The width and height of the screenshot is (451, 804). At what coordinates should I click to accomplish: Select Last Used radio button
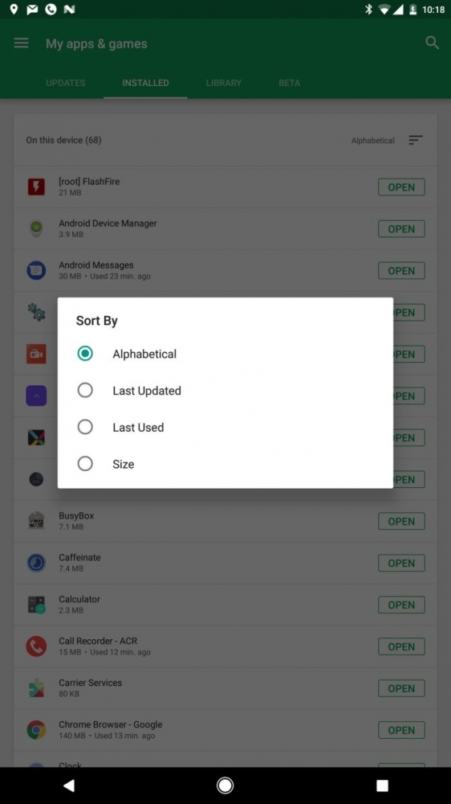click(85, 427)
